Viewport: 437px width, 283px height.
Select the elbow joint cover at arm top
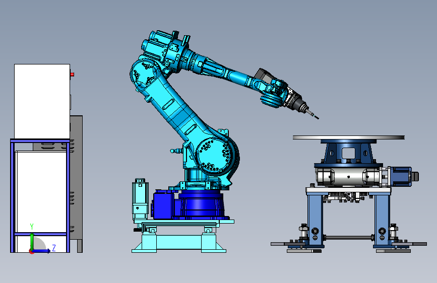point(144,74)
